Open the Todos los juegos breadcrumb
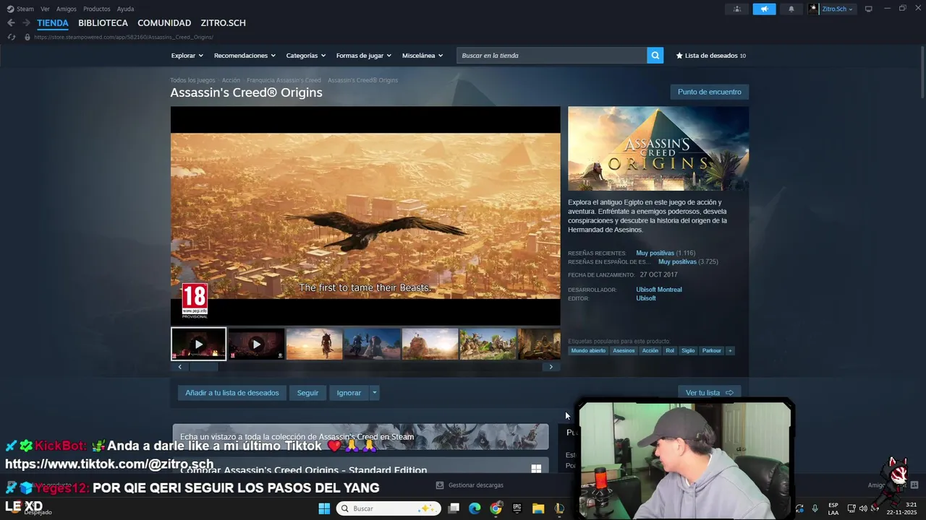The height and width of the screenshot is (520, 926). [192, 80]
